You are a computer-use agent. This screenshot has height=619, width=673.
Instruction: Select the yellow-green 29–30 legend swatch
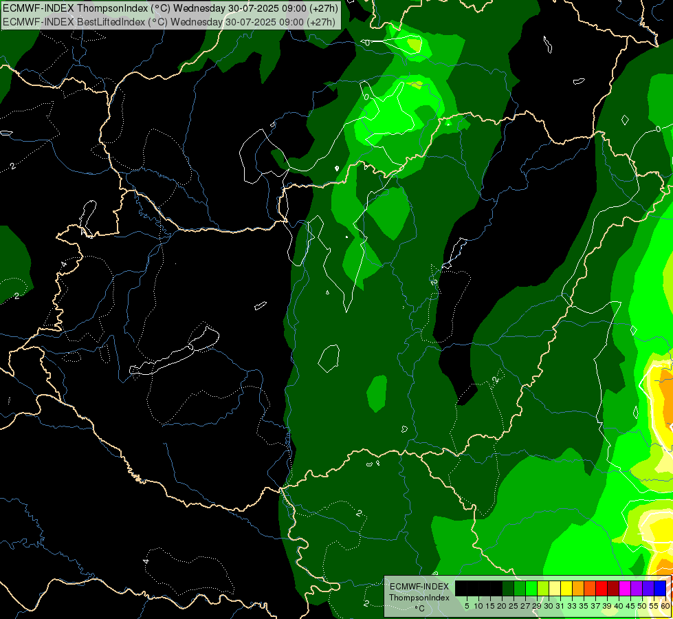543,588
